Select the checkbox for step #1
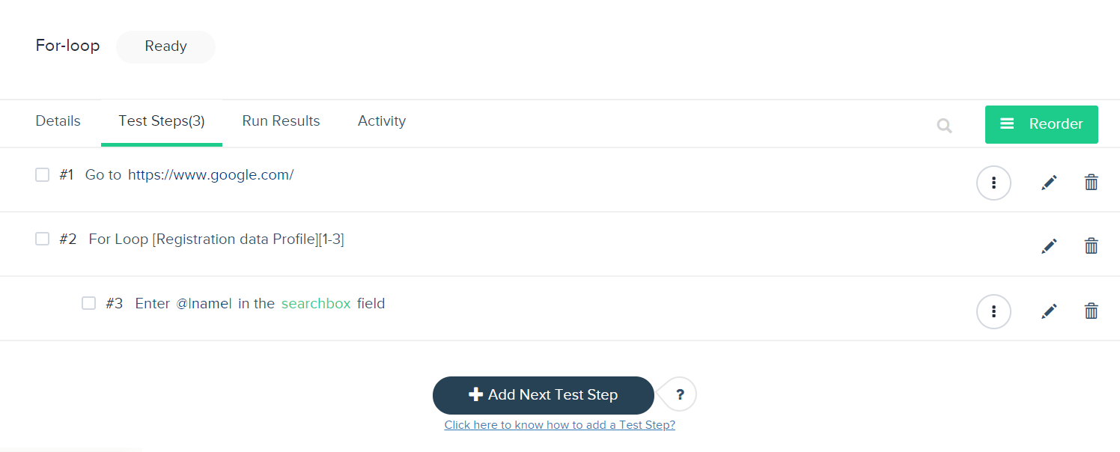1120x452 pixels. pos(43,174)
